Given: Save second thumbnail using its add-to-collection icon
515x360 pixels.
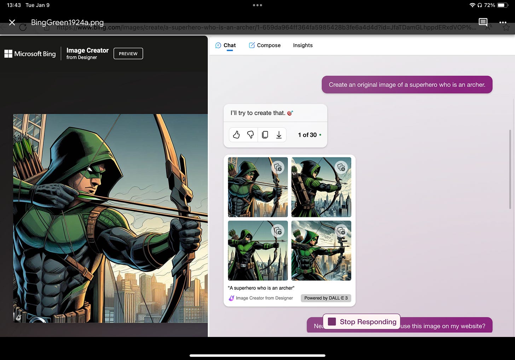Looking at the screenshot, I should [341, 167].
